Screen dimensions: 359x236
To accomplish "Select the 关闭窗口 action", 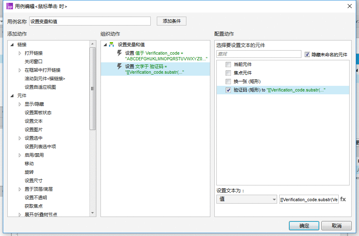I will point(33,62).
